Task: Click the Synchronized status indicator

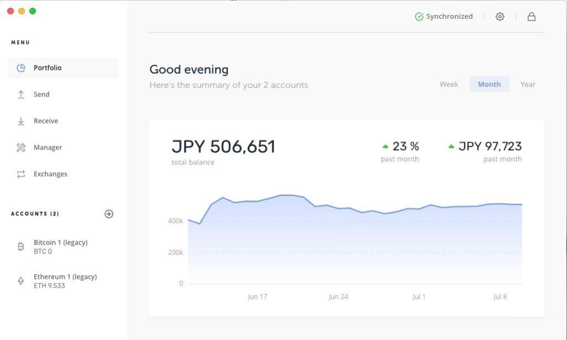Action: pyautogui.click(x=444, y=17)
